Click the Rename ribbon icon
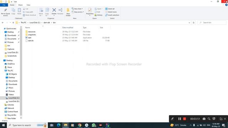This screenshot has width=228, height=128. tap(60, 10)
